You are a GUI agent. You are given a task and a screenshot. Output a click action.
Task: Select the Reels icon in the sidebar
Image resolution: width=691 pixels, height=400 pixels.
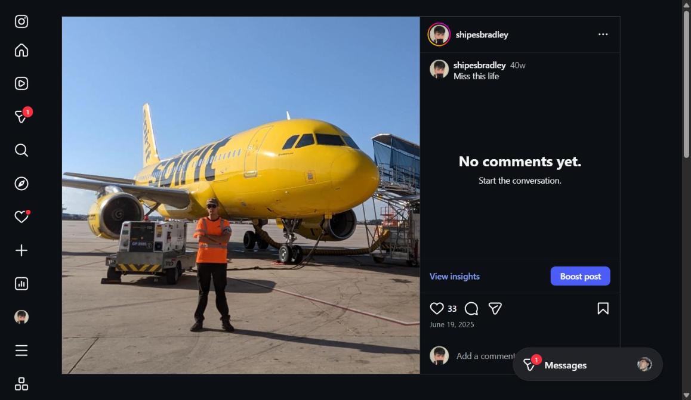point(21,83)
